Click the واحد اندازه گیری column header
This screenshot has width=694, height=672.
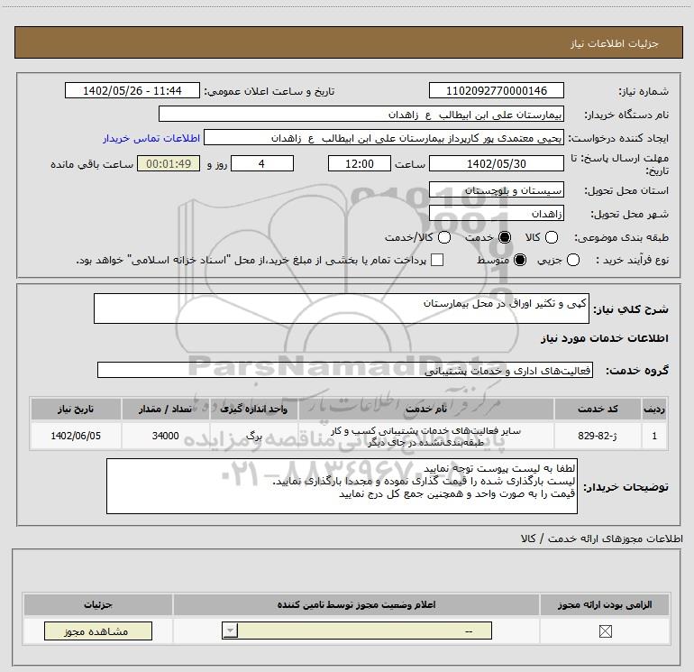pyautogui.click(x=254, y=409)
